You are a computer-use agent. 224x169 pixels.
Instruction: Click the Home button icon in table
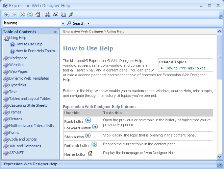tap(90, 153)
